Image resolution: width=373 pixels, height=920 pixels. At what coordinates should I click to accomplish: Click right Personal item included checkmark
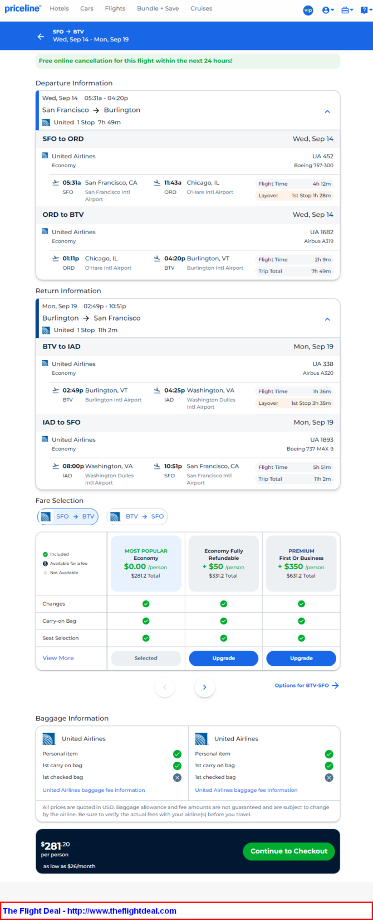pyautogui.click(x=329, y=754)
